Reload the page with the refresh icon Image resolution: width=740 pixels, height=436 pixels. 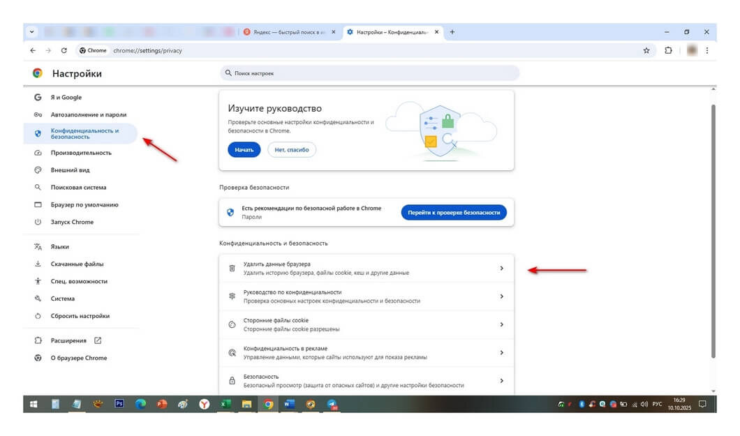[x=64, y=50]
